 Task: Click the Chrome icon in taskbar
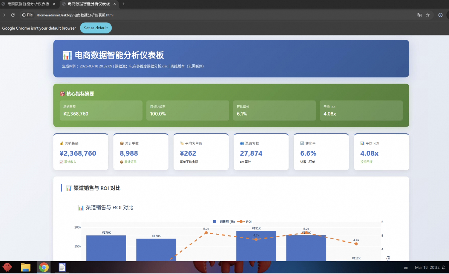tap(44, 268)
